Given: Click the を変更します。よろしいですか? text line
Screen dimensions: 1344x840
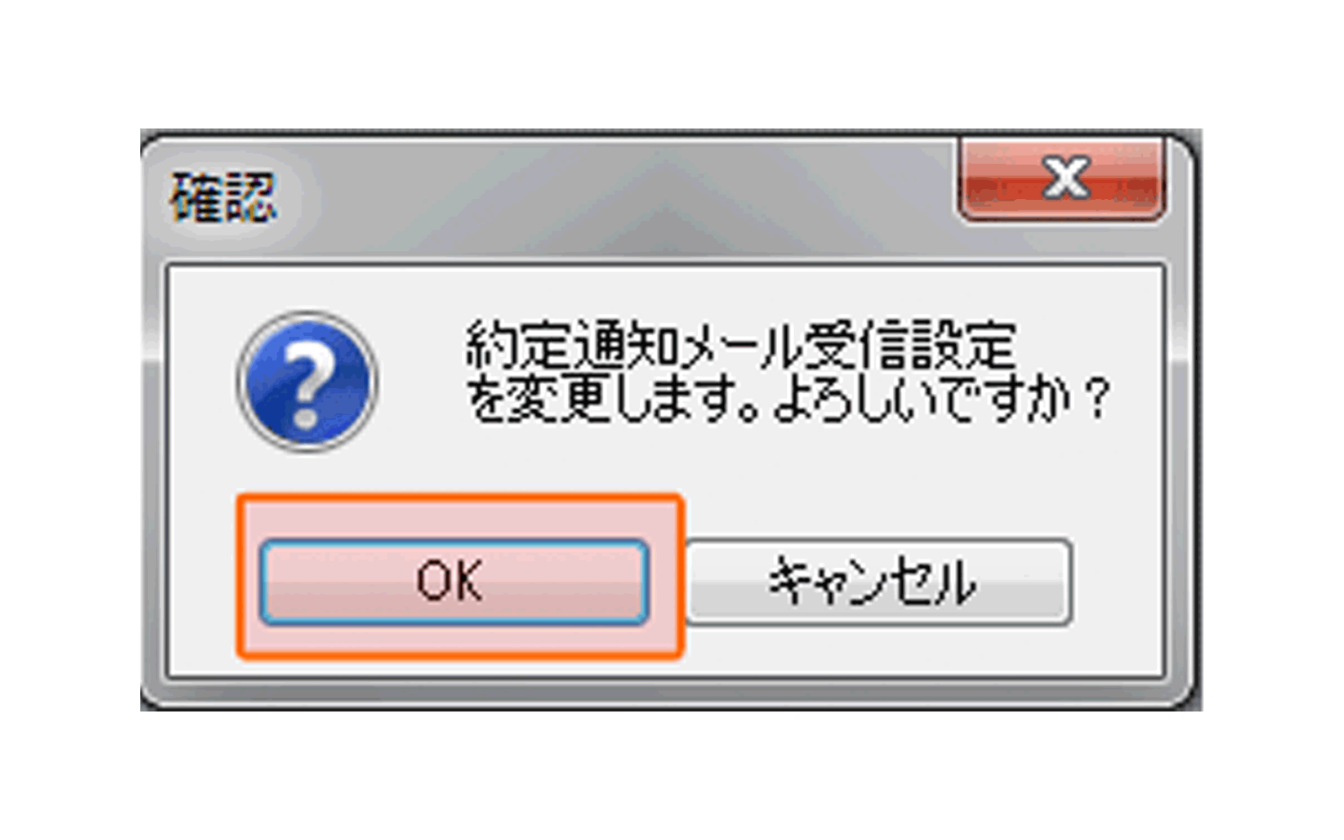Looking at the screenshot, I should coord(788,397).
